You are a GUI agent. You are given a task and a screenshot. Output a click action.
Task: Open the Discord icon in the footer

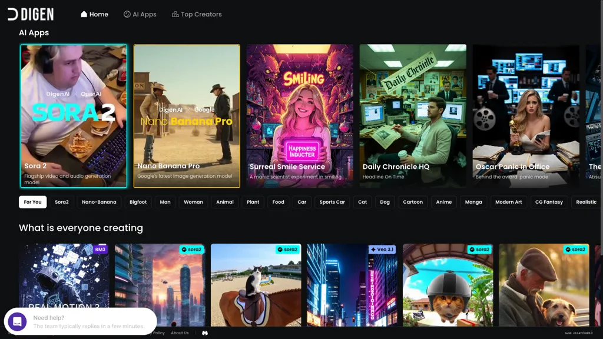click(204, 333)
